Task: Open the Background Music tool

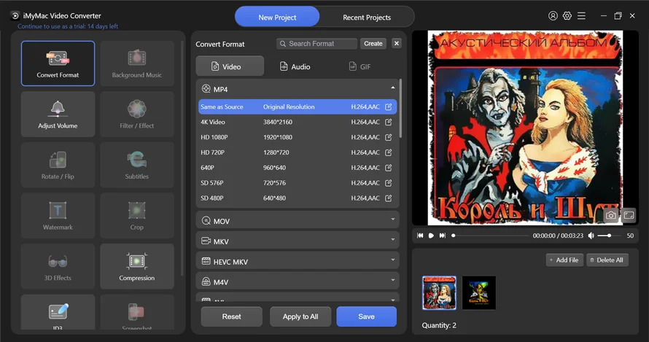Action: 137,63
